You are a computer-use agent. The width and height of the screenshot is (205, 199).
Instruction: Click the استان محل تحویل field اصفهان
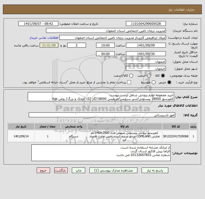[146, 61]
